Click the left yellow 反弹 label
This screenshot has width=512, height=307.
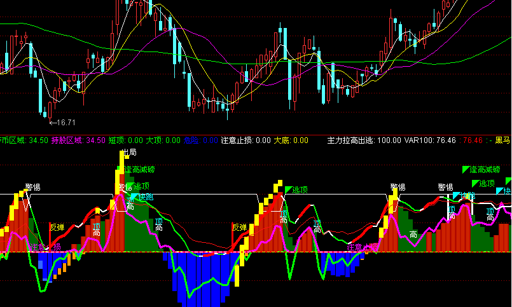(x=57, y=228)
